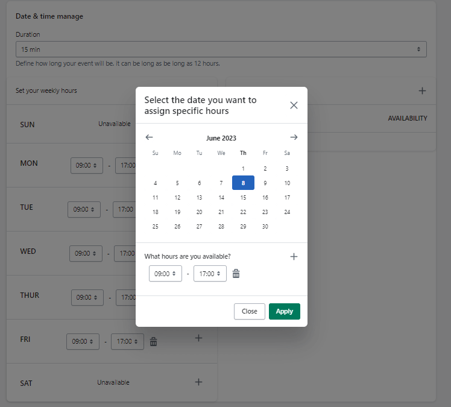Viewport: 451px width, 407px height.
Task: Go to next month in calendar
Action: tap(294, 137)
